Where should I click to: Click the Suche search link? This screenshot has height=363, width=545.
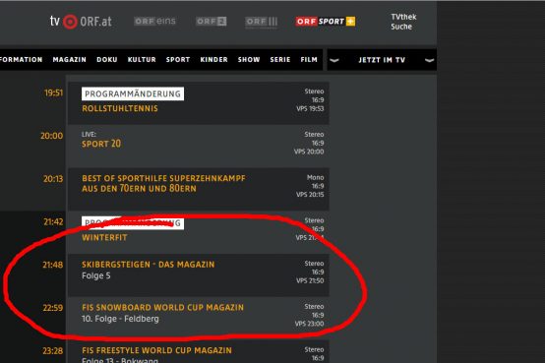401,27
